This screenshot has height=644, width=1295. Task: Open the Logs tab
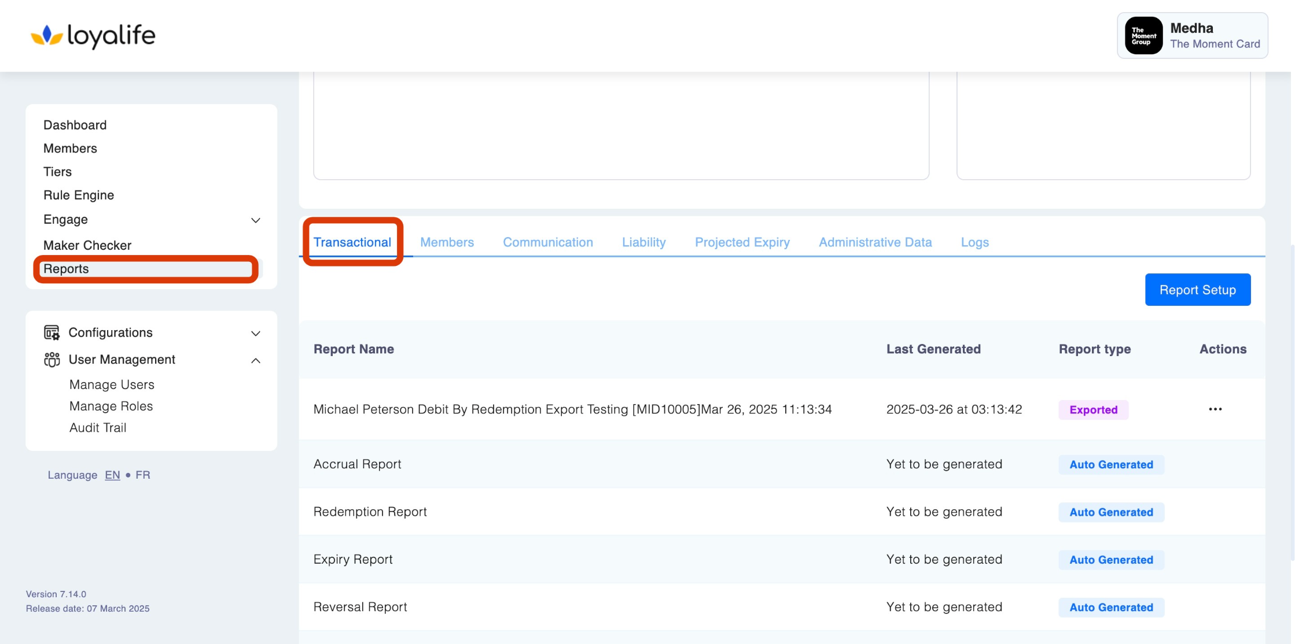coord(974,242)
